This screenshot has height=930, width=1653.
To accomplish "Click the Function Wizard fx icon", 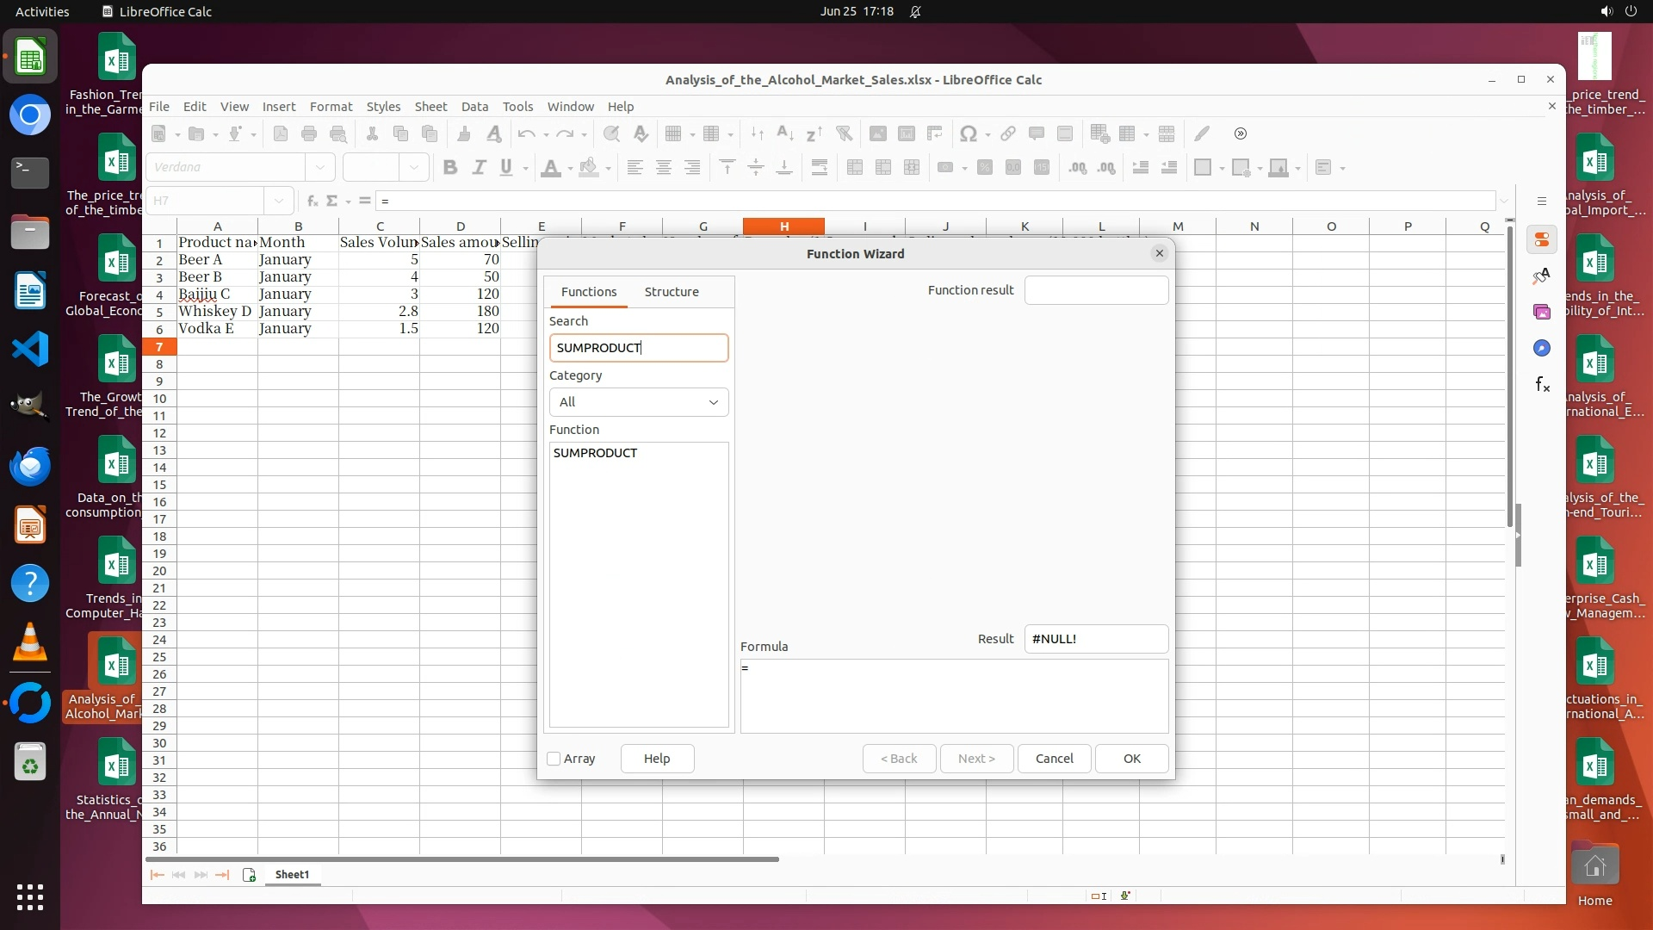I will pos(313,201).
